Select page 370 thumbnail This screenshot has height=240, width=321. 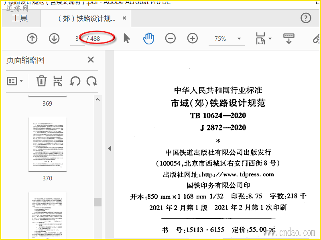pos(47,144)
